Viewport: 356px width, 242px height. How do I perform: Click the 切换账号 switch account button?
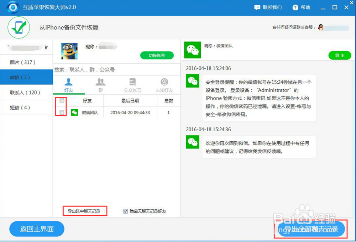coord(157,55)
